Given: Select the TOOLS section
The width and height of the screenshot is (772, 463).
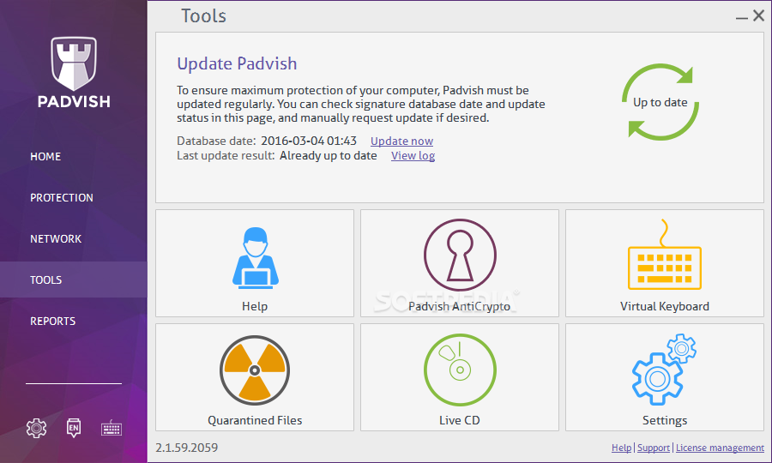Looking at the screenshot, I should coord(74,280).
